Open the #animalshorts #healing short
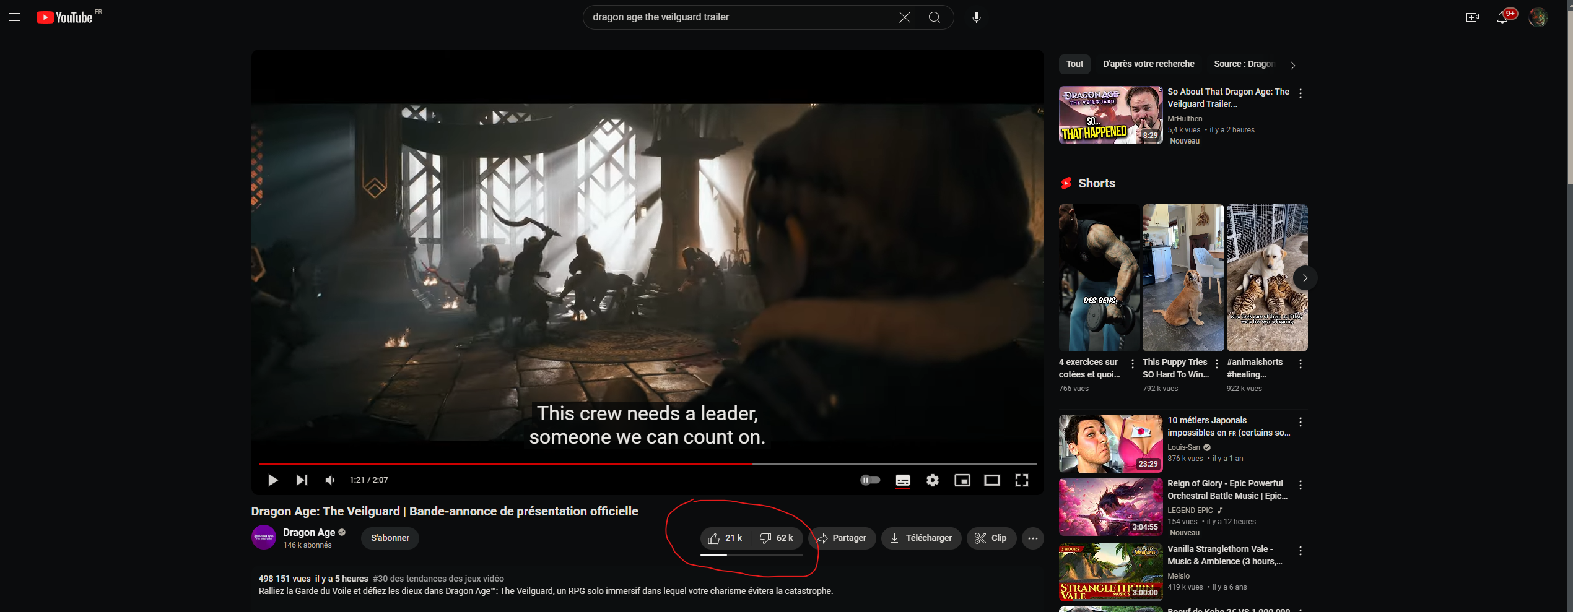The image size is (1573, 612). click(1267, 278)
